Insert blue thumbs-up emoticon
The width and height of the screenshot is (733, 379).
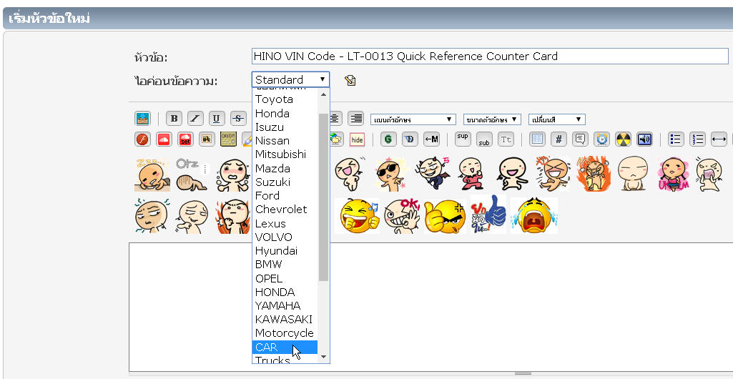[x=488, y=215]
